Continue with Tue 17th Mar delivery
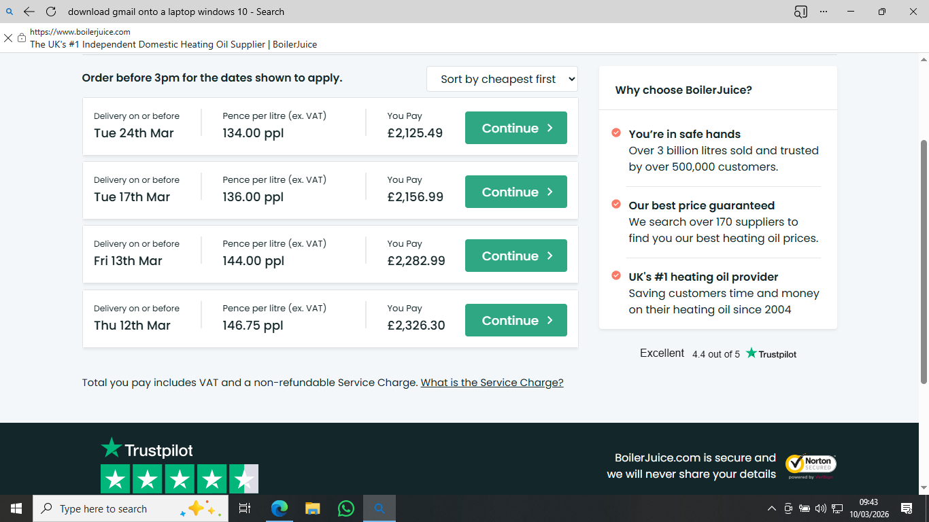This screenshot has width=929, height=522. click(516, 192)
